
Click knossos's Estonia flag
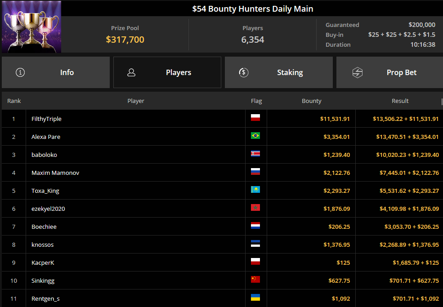255,244
